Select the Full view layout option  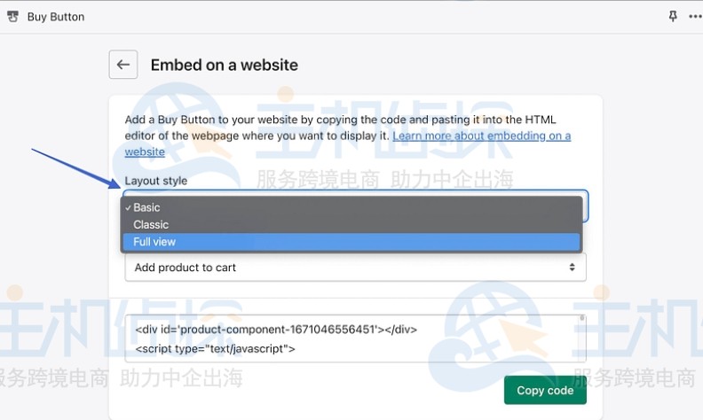click(154, 242)
